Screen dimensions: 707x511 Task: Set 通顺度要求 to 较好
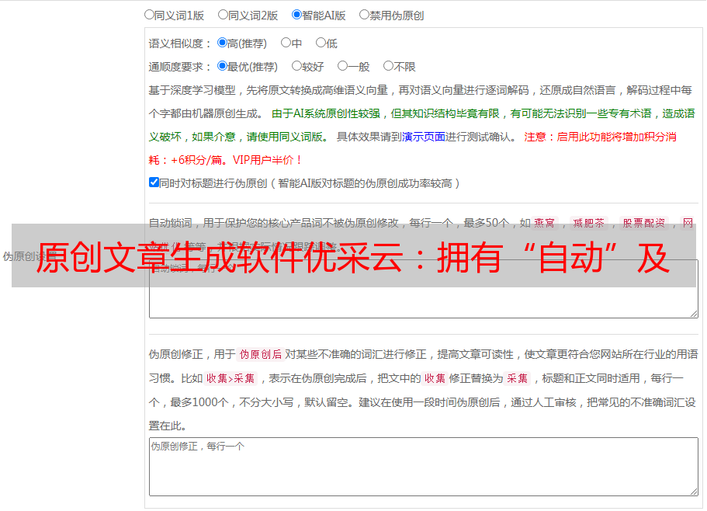(296, 66)
